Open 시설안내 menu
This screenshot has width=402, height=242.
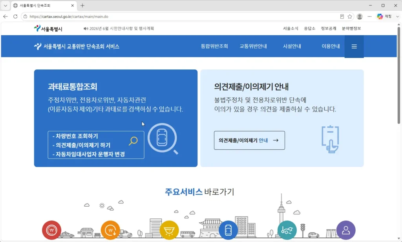click(x=292, y=46)
